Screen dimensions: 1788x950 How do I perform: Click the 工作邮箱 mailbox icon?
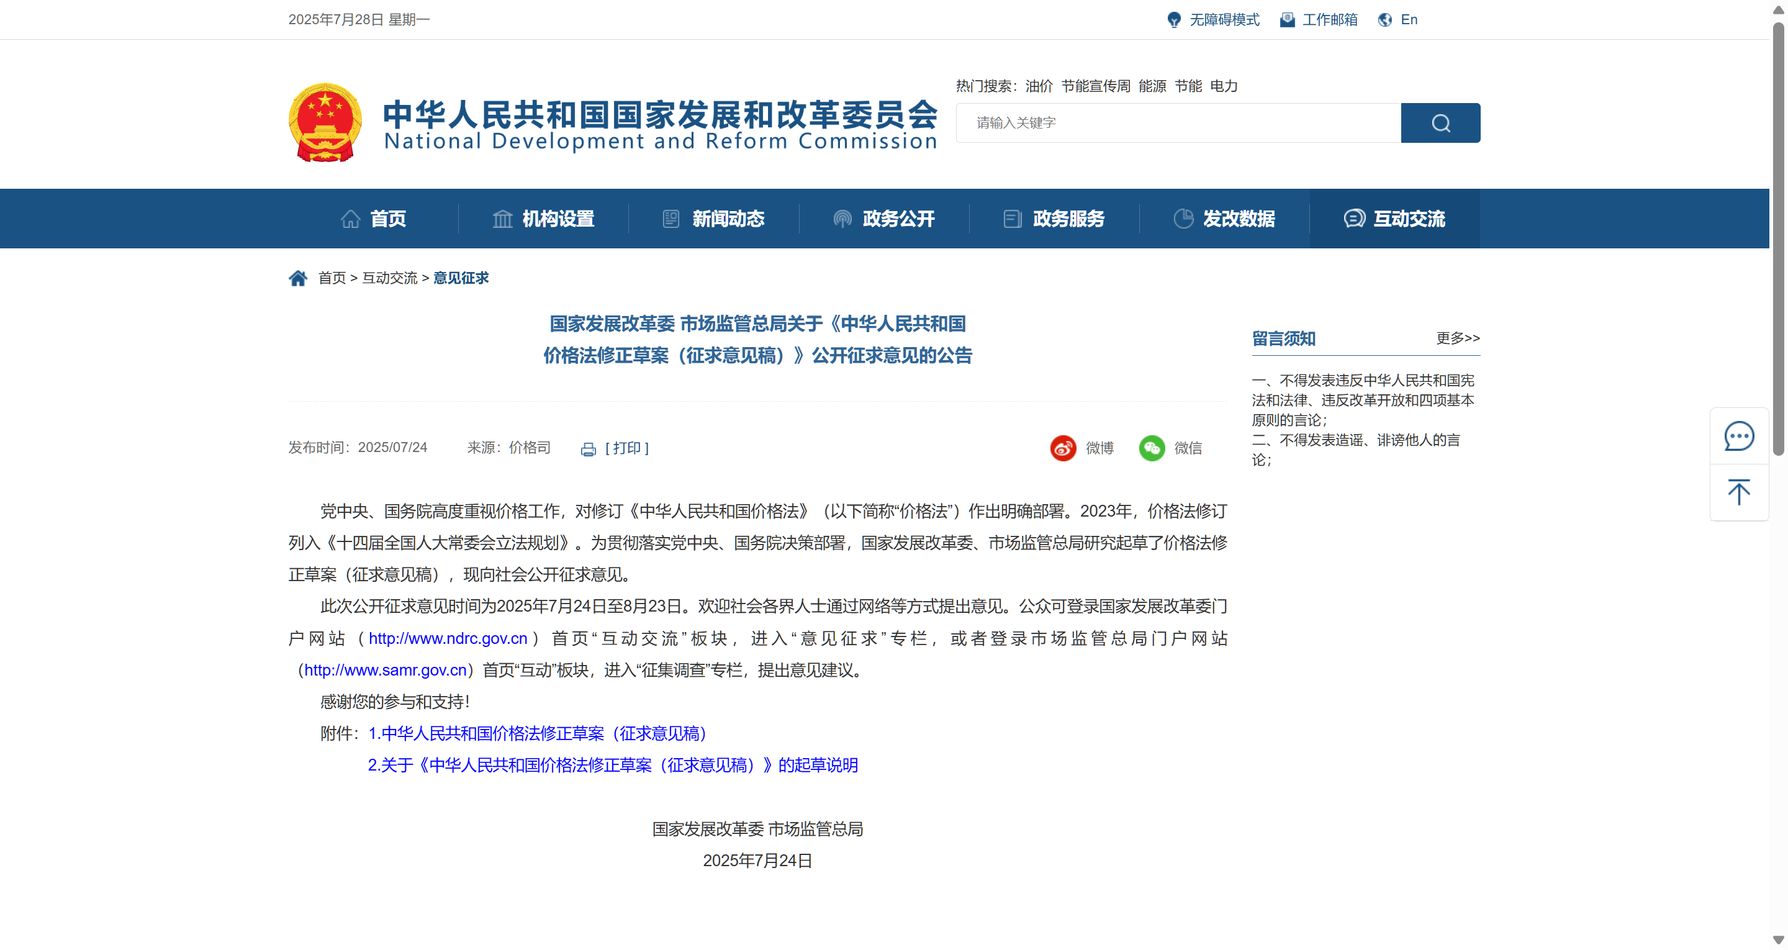tap(1288, 19)
